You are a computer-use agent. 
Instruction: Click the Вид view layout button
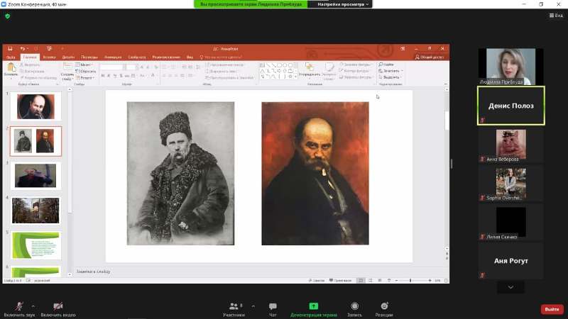click(555, 15)
